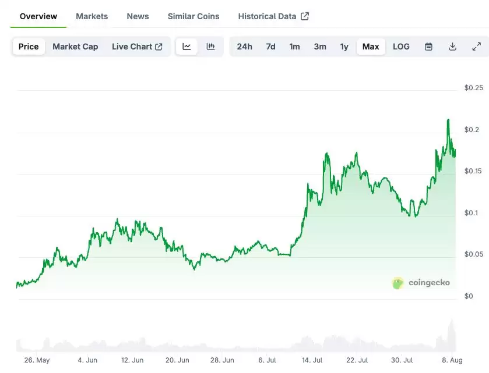Switch chart to Market Cap

point(75,47)
